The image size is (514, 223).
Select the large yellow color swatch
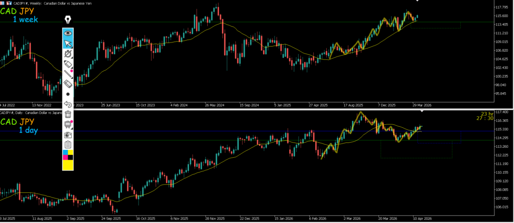68,165
